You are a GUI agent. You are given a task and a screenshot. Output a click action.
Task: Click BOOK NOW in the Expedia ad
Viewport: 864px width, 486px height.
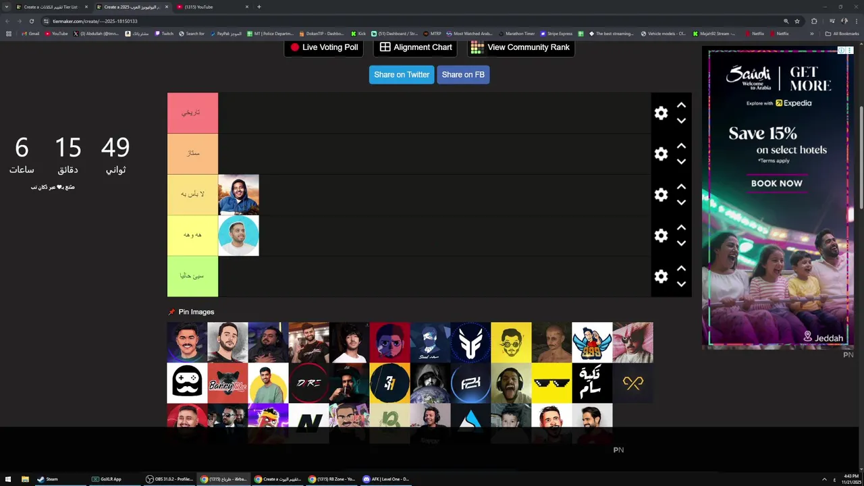pos(777,183)
